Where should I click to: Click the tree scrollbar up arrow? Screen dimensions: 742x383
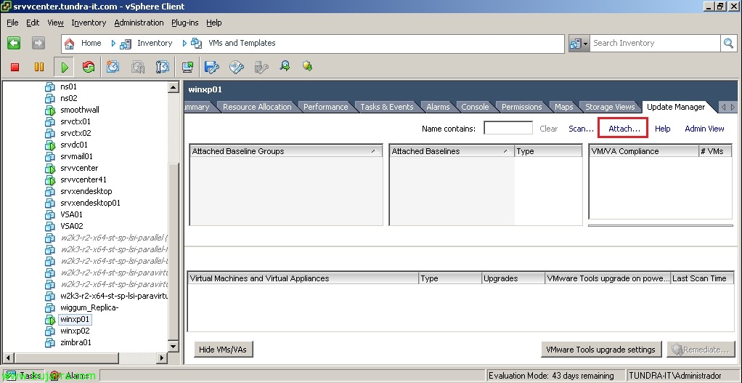[174, 87]
